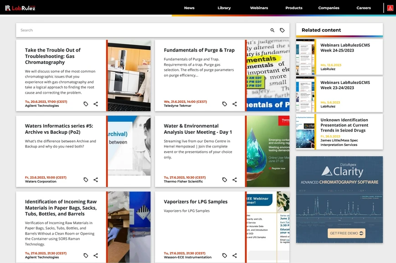The image size is (396, 263).
Task: Click tag icon on Water & Environmental Analysis card
Action: tap(225, 179)
